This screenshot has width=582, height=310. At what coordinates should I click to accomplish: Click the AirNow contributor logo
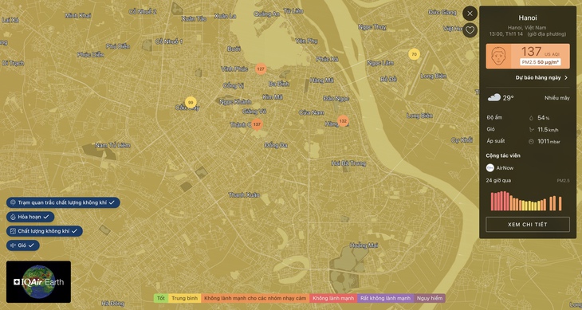tap(490, 168)
